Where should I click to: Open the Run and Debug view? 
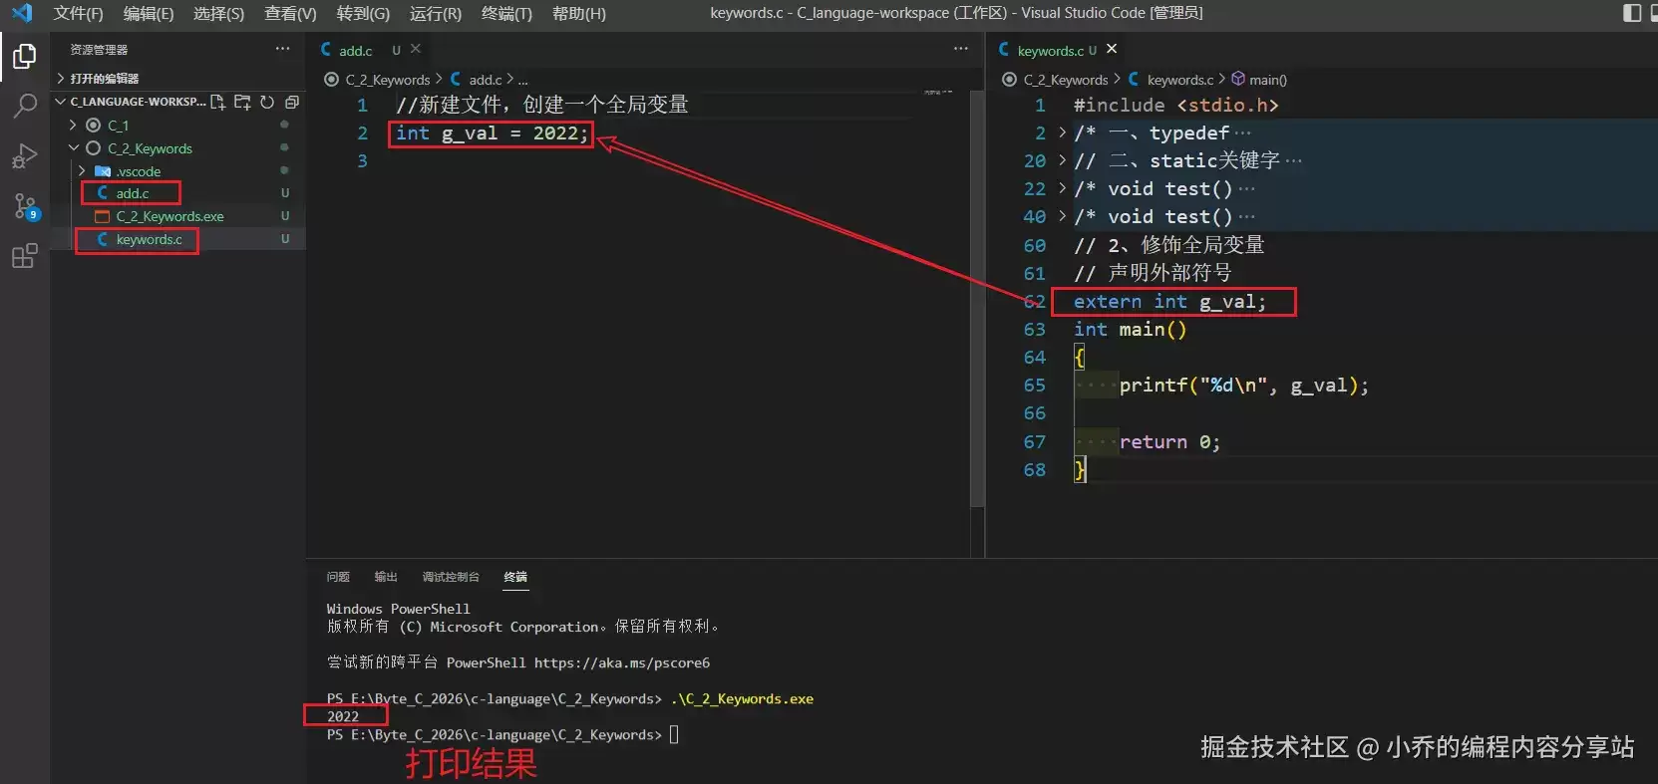[x=25, y=156]
